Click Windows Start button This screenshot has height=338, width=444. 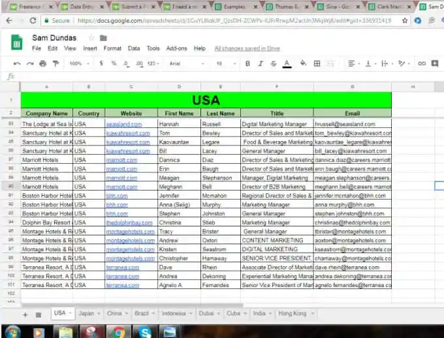12,332
